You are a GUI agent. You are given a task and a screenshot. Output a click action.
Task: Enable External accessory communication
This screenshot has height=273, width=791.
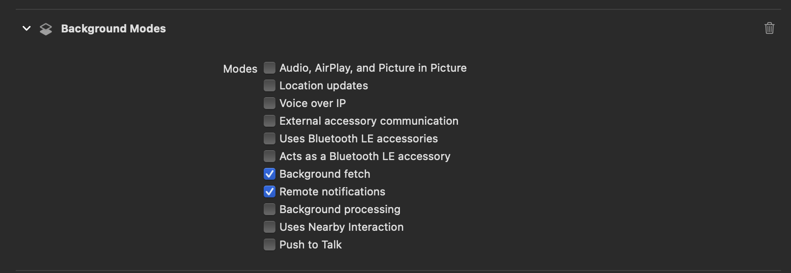(270, 121)
